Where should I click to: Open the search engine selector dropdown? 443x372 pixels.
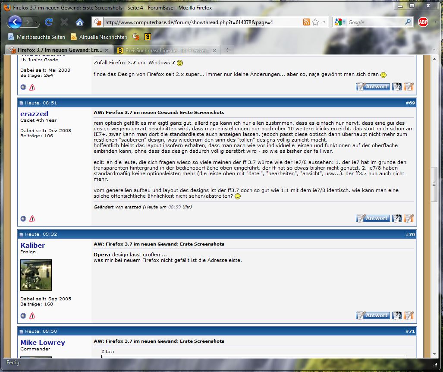[340, 22]
